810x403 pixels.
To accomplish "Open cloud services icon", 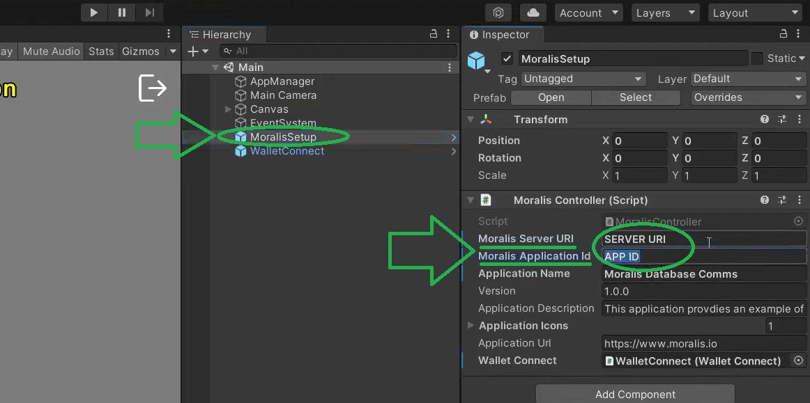I will (x=533, y=13).
